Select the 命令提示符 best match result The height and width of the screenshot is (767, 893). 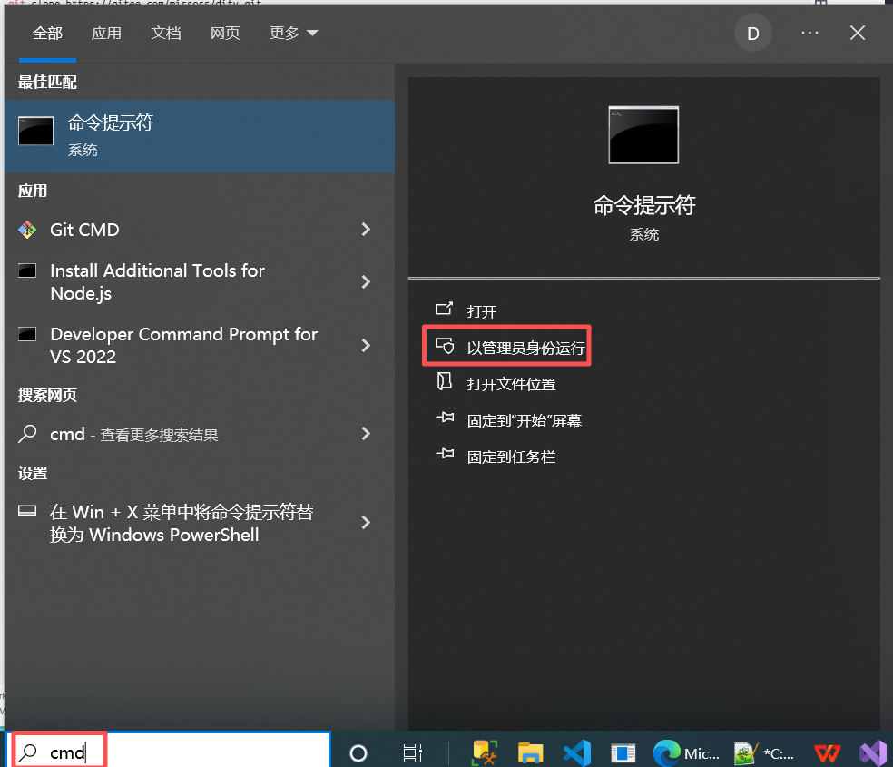click(200, 136)
